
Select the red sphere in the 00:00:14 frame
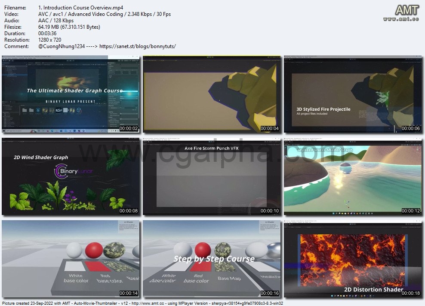(93, 250)
